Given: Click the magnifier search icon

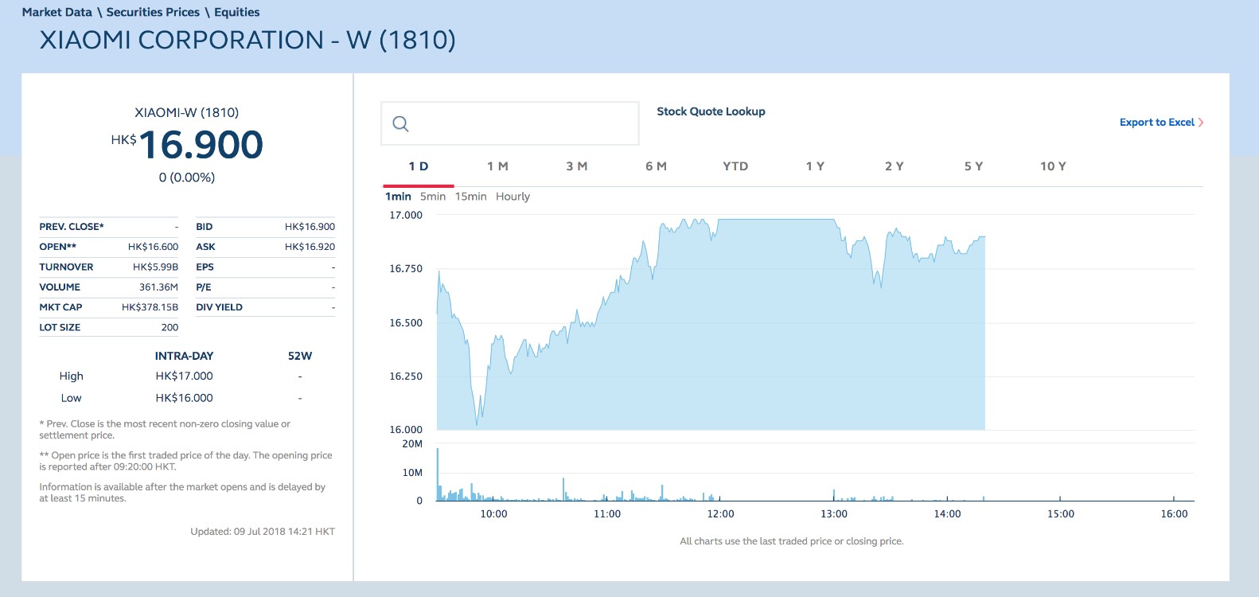Looking at the screenshot, I should pyautogui.click(x=401, y=123).
